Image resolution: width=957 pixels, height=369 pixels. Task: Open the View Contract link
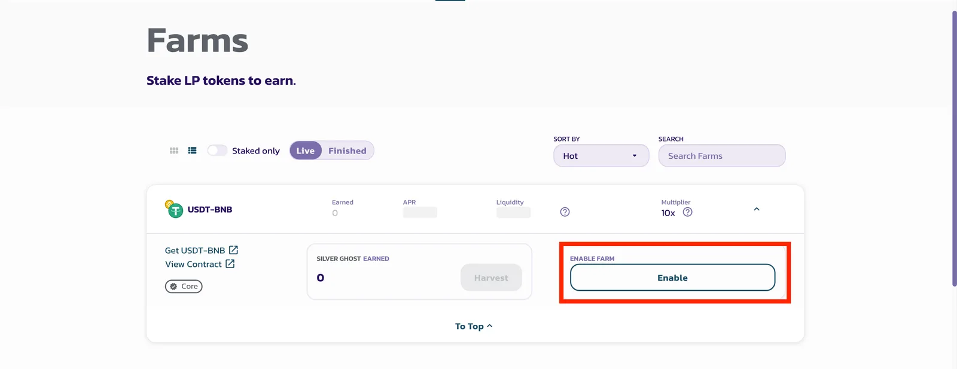tap(200, 264)
